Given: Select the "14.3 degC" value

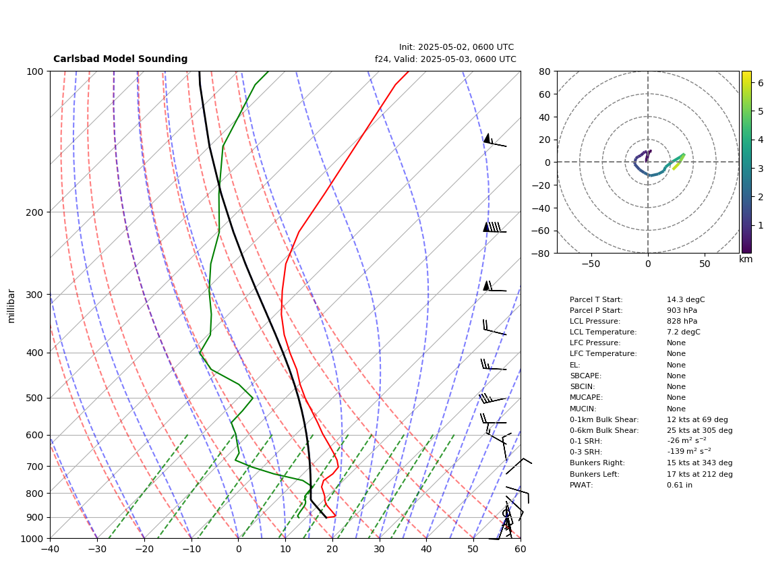Looking at the screenshot, I should [x=686, y=299].
